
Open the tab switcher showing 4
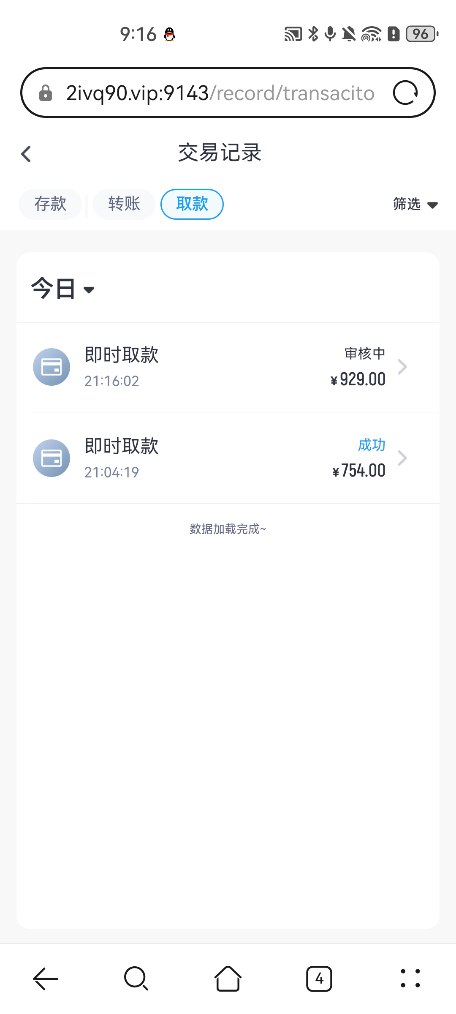click(x=319, y=979)
